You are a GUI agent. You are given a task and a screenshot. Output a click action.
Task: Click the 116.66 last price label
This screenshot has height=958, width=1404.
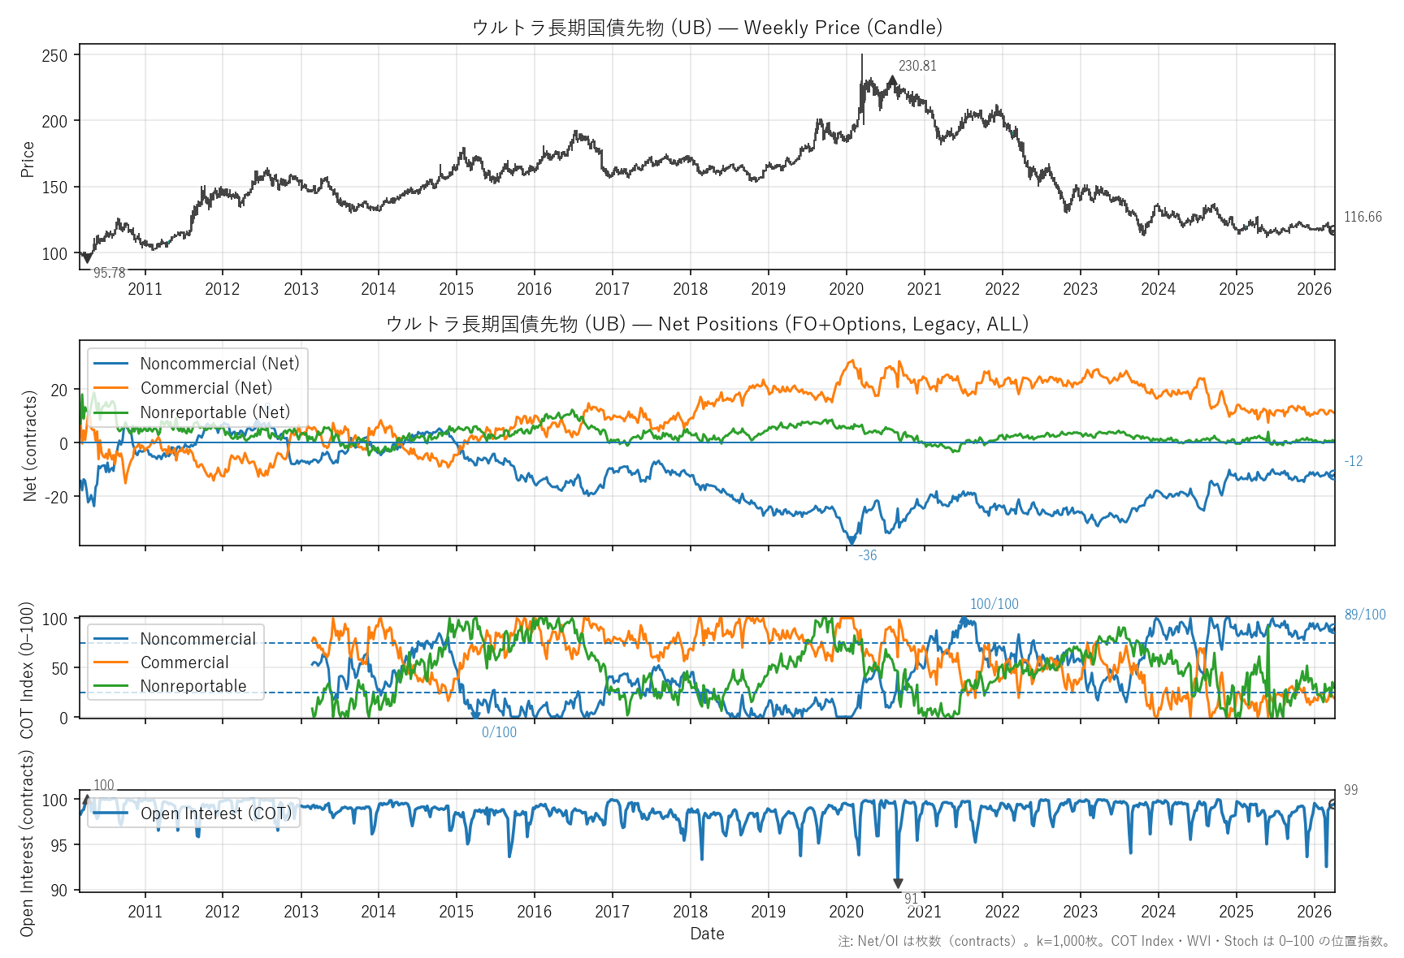click(1363, 217)
